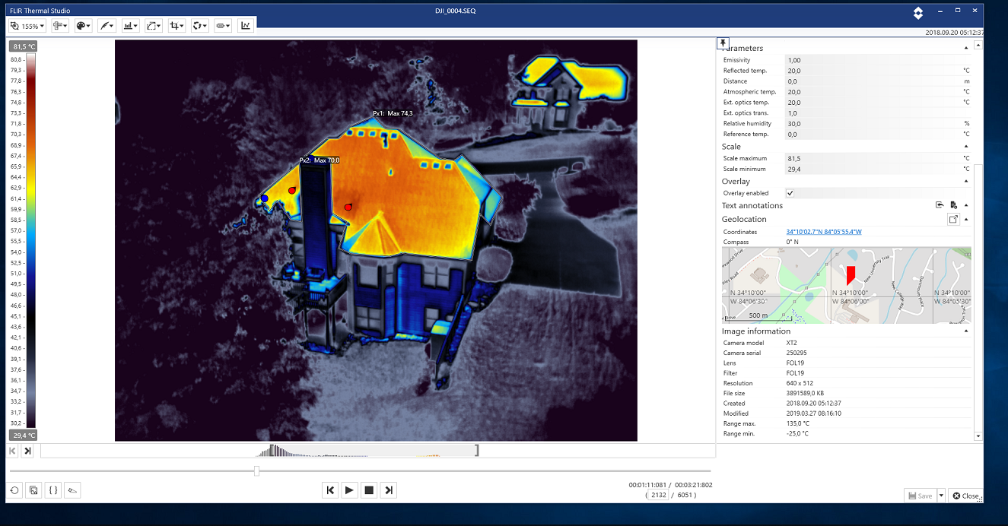The height and width of the screenshot is (526, 1008).
Task: Click the curly braces icon below timeline
Action: point(53,491)
